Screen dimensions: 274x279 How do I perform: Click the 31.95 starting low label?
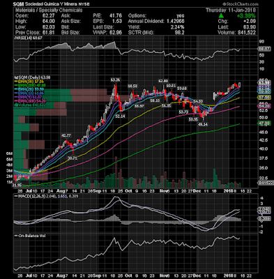click(x=17, y=186)
